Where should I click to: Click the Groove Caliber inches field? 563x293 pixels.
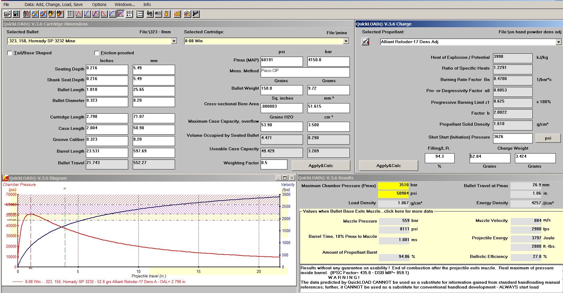tap(107, 141)
